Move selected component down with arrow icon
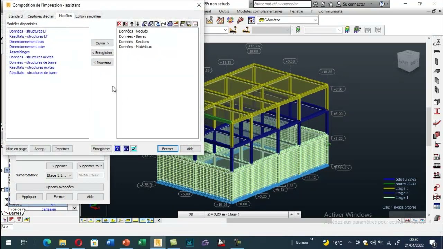 point(138,24)
